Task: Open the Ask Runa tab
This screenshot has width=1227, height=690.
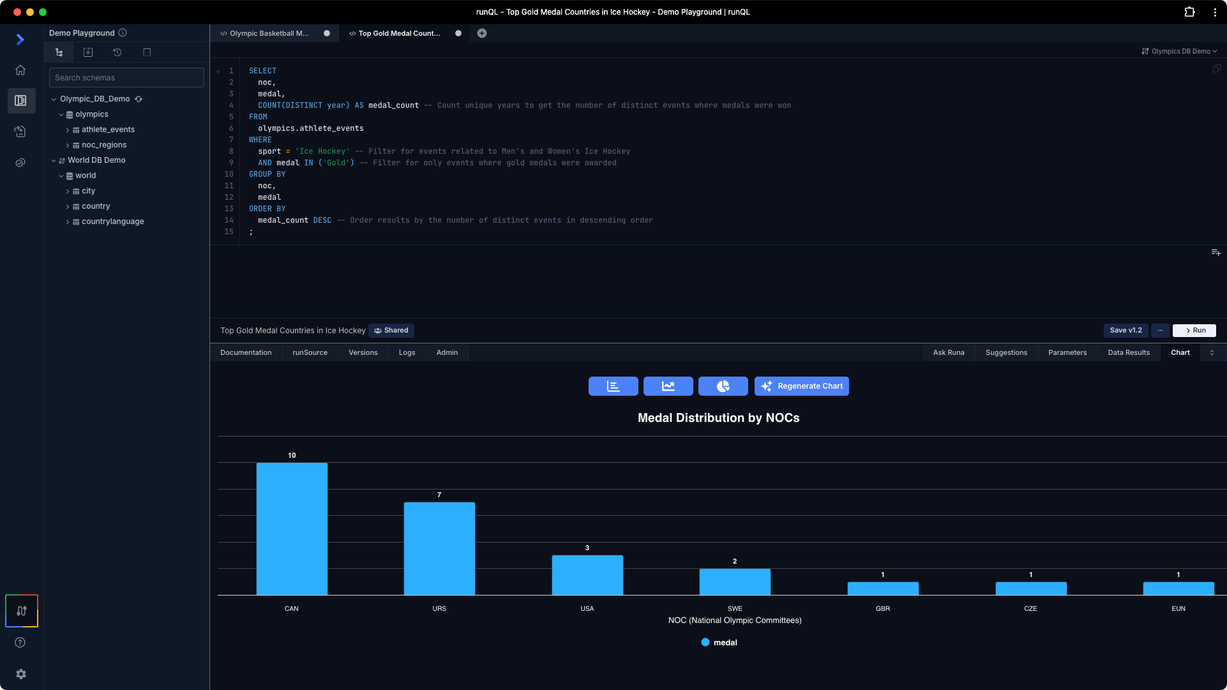Action: [949, 352]
